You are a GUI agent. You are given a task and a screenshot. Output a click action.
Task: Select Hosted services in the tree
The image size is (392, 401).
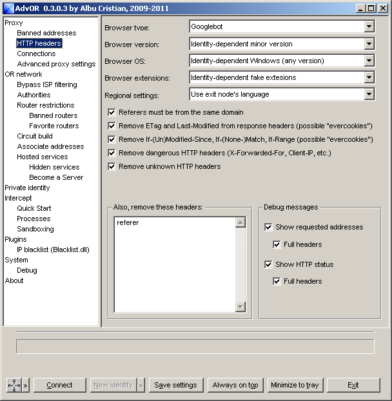click(43, 157)
